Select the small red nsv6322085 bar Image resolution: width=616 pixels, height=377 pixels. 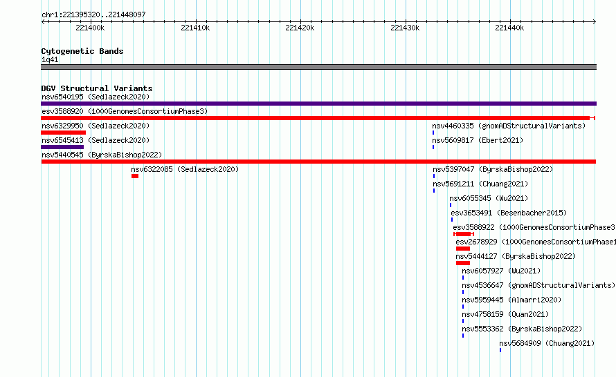pos(135,176)
